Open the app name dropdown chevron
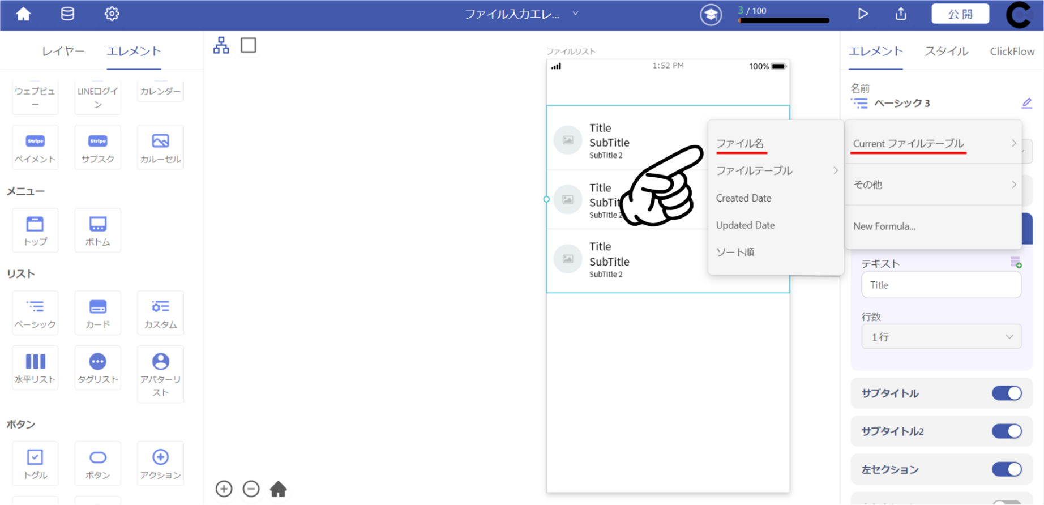The image size is (1044, 505). click(575, 14)
